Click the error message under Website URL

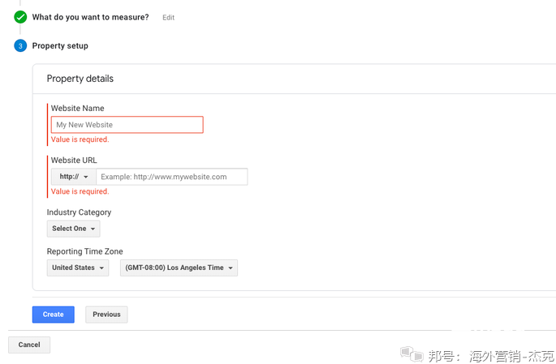(80, 192)
